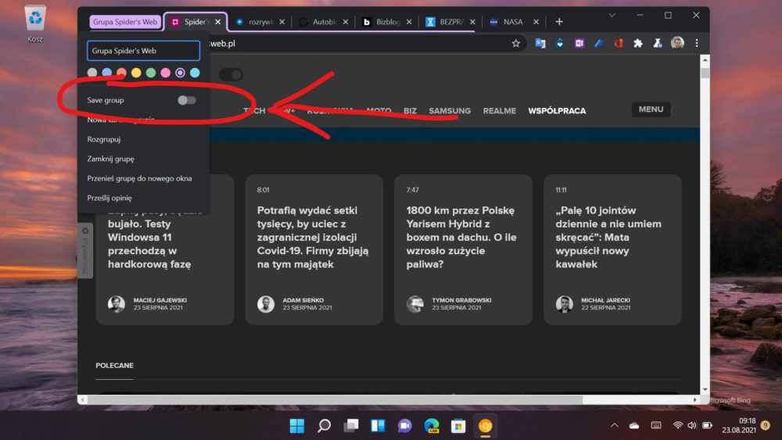The image size is (782, 440).
Task: Close the Bizblog tab
Action: coord(409,22)
